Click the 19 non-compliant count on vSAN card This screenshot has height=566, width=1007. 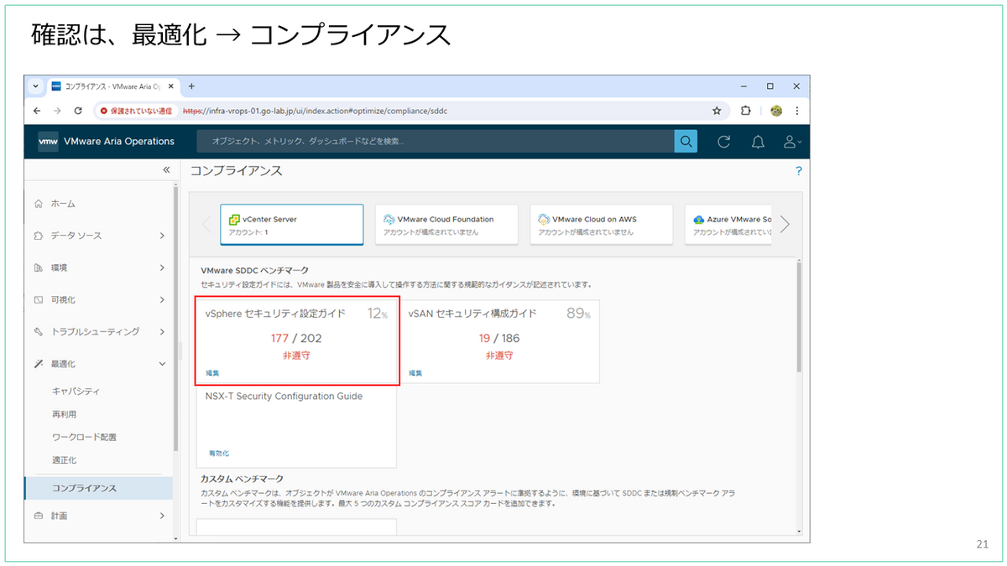[x=484, y=339]
